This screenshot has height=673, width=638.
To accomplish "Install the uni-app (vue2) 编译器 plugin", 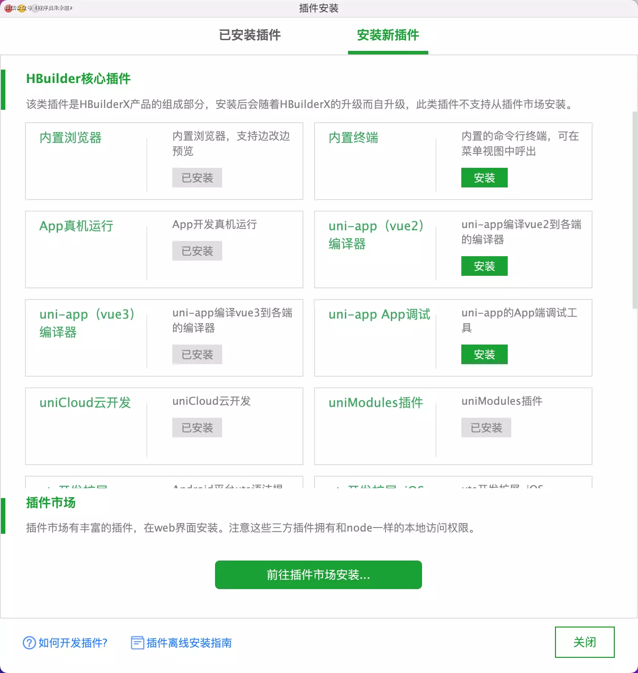I will (x=484, y=266).
